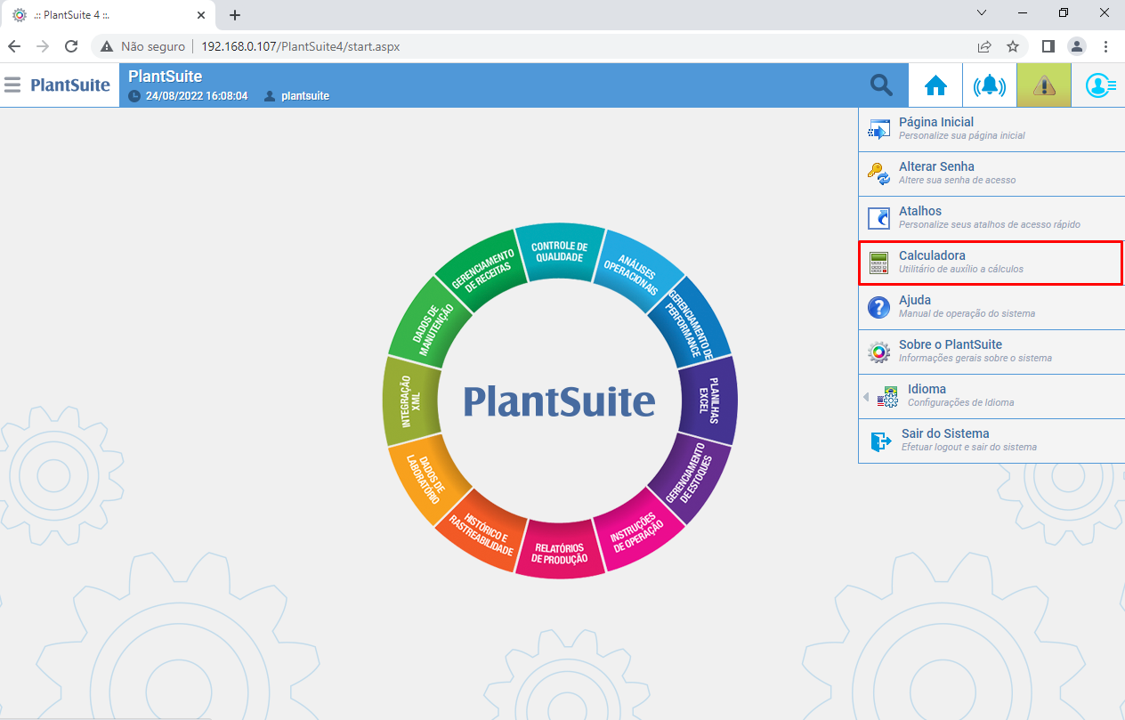Open Idioma menu entry
Screen dimensions: 1125x720
(991, 397)
